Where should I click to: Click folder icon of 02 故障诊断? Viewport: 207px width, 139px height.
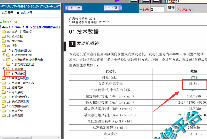click(4, 41)
